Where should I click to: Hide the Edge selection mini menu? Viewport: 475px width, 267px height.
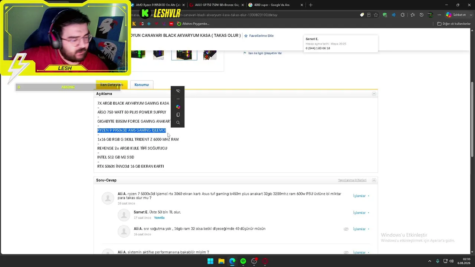tap(178, 91)
